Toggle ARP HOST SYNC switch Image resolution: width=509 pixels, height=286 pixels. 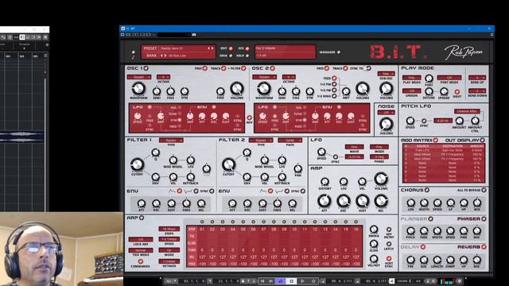click(389, 258)
